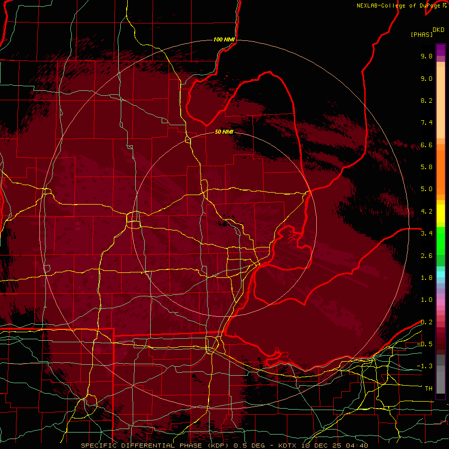Click the 9.0 legend value
The width and height of the screenshot is (449, 449).
click(x=427, y=78)
